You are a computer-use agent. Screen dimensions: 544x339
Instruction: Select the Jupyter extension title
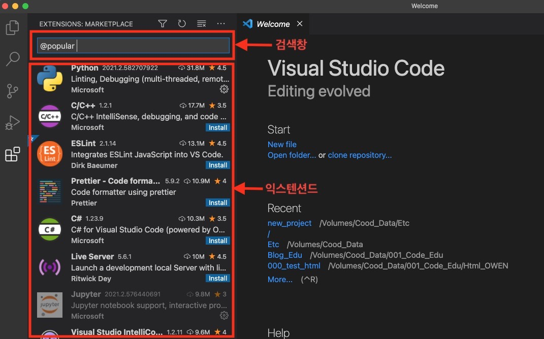[x=86, y=294]
